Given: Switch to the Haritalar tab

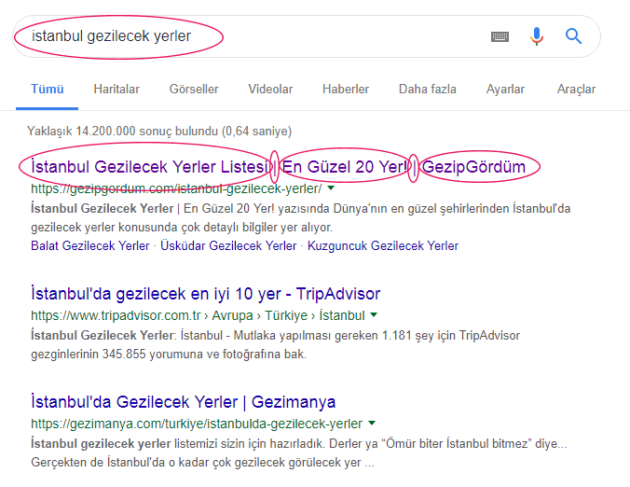Looking at the screenshot, I should (116, 89).
